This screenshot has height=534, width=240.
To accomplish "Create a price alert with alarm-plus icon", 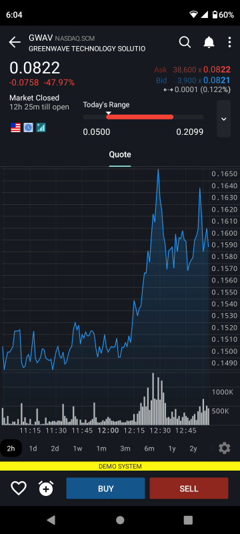I will click(46, 489).
